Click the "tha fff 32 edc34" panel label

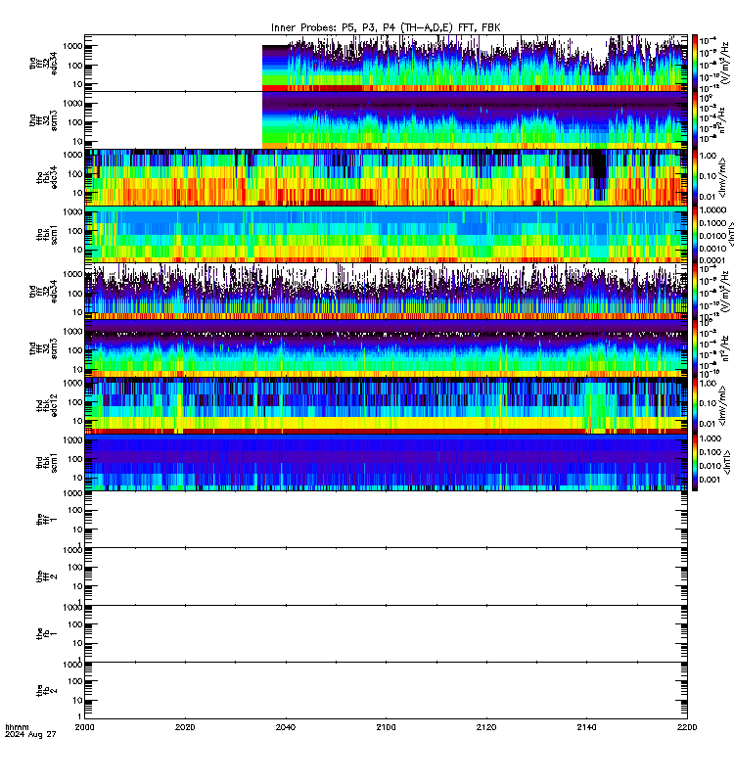43,63
